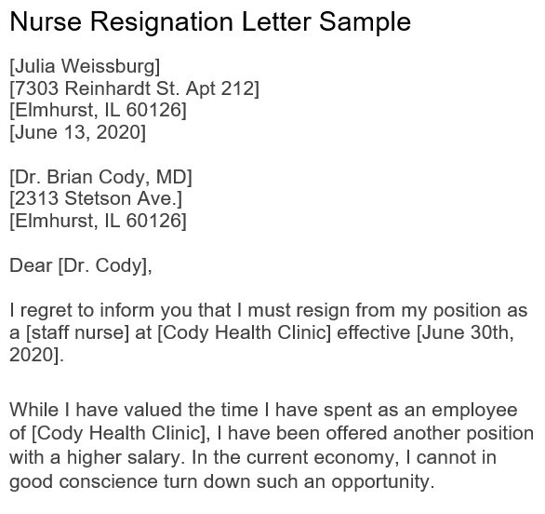Click the first 'Cody Health Clinic' placeholder
The height and width of the screenshot is (514, 545).
[x=245, y=332]
